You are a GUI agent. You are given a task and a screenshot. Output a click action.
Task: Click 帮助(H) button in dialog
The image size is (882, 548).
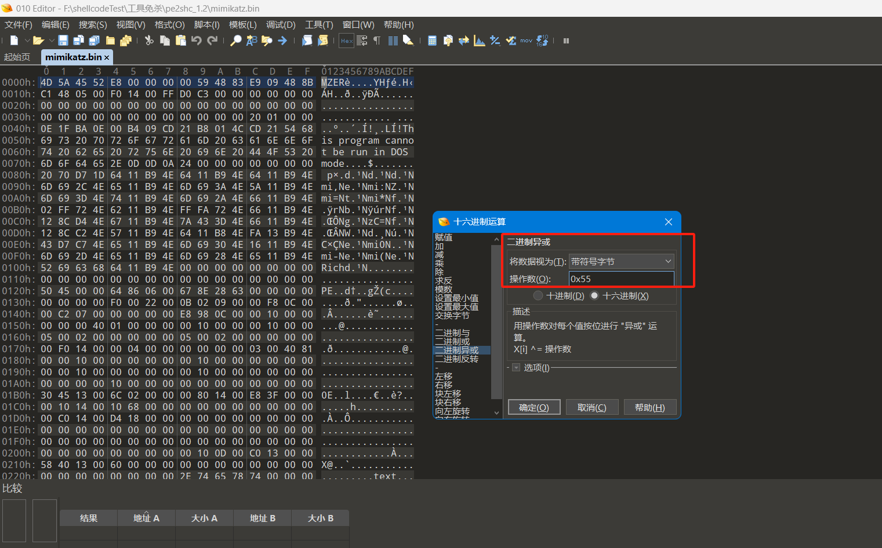click(650, 407)
